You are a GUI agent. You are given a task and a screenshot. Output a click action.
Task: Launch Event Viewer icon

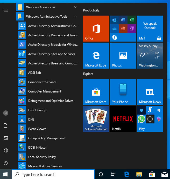(x=22, y=129)
